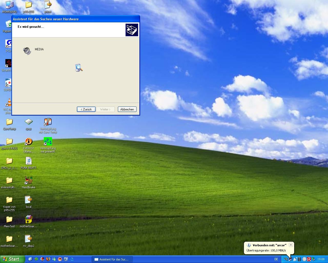Click the ICQ flower quick launch icon
Image resolution: width=328 pixels, height=263 pixels.
36,259
